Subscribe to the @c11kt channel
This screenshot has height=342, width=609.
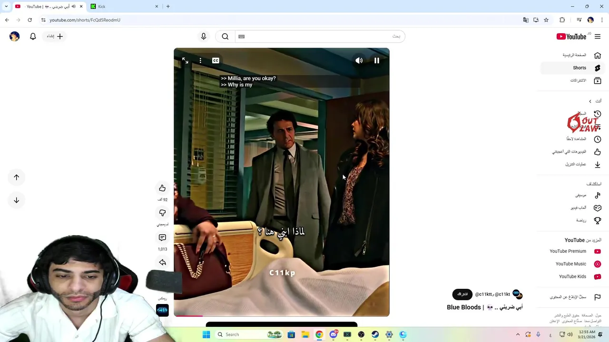click(462, 294)
